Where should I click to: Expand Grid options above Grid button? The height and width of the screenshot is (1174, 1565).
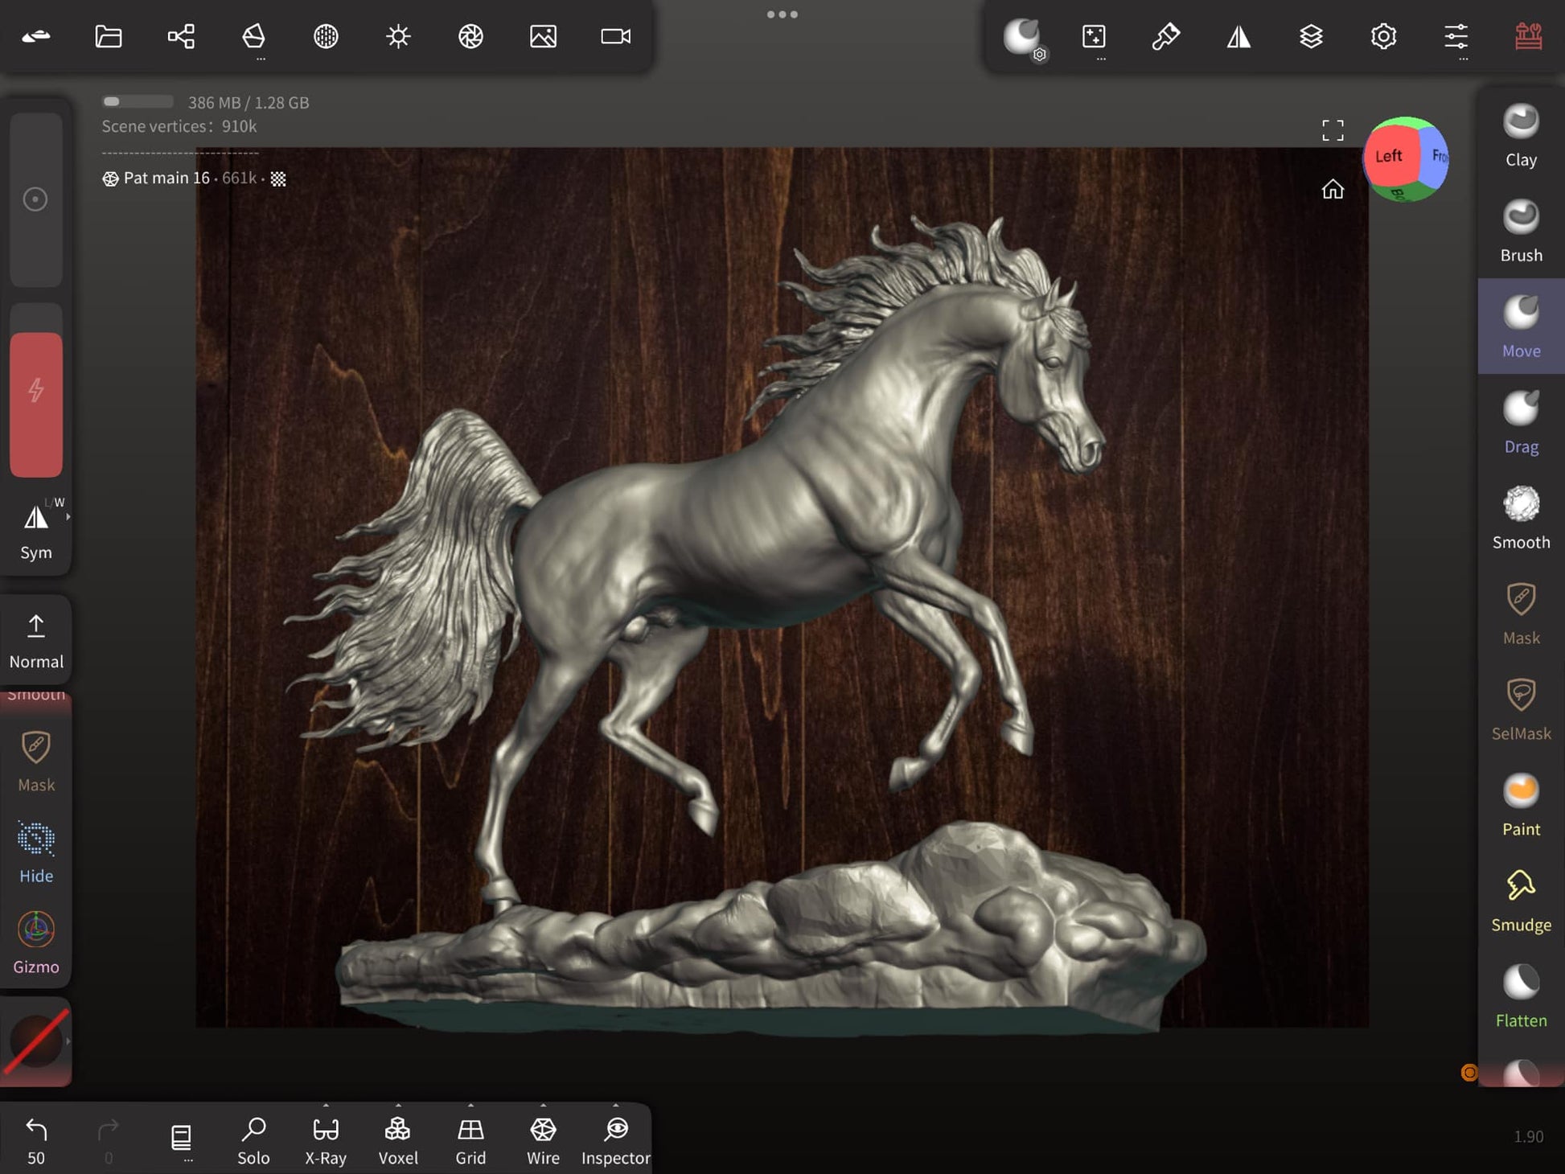point(470,1106)
